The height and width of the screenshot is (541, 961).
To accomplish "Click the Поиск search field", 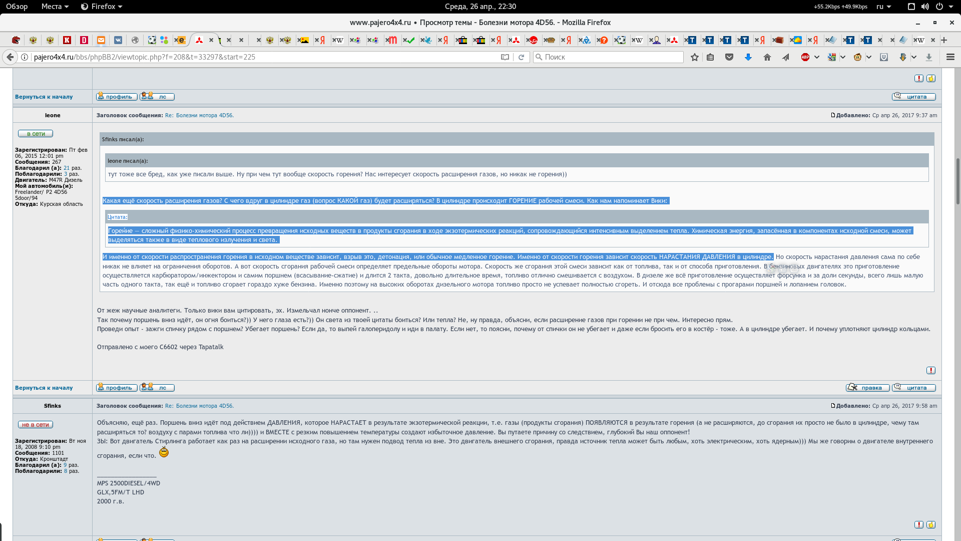I will click(x=608, y=57).
